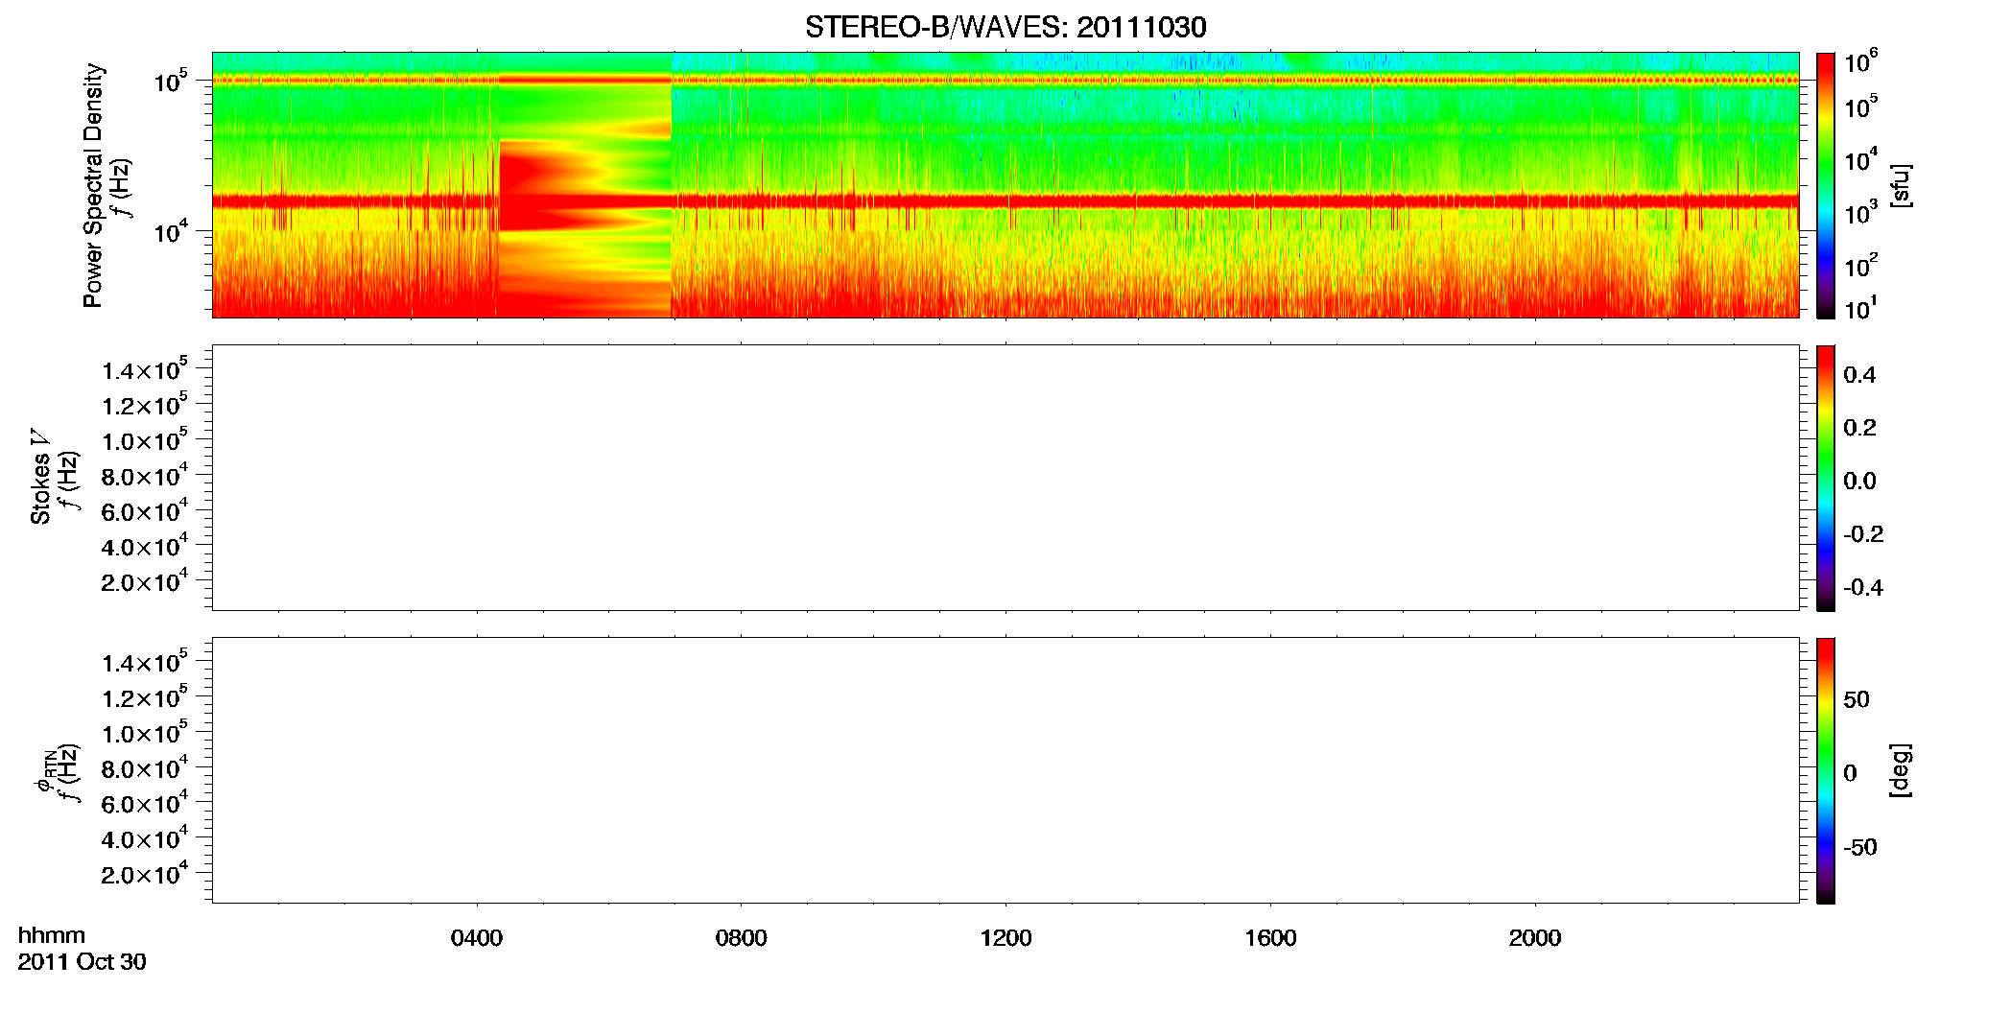Click the [sfu] unit label

pos(1900,186)
